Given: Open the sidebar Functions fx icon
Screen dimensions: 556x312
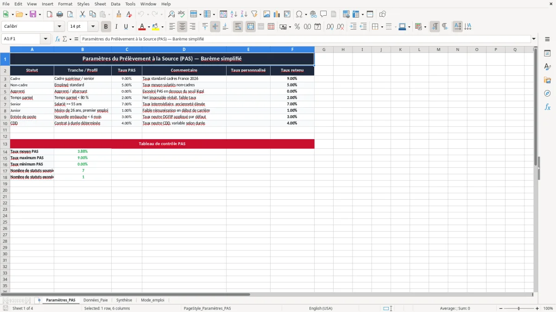Looking at the screenshot, I should [547, 107].
